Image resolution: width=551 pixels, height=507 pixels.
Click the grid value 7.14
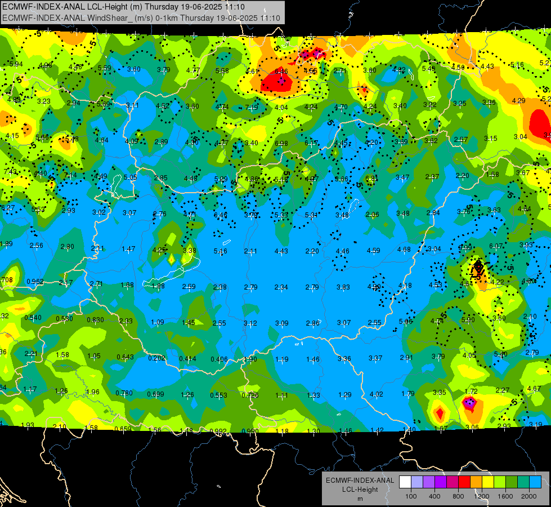pyautogui.click(x=70, y=175)
